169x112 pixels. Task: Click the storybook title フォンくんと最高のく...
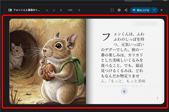[x=26, y=10]
